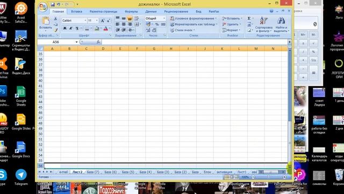Go to the first sheet tab arrow
The width and height of the screenshot is (344, 194).
[x=39, y=172]
